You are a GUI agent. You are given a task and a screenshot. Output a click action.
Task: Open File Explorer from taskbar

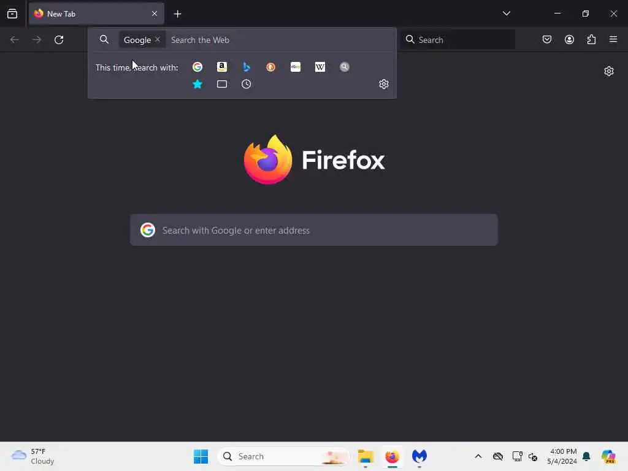coord(366,456)
